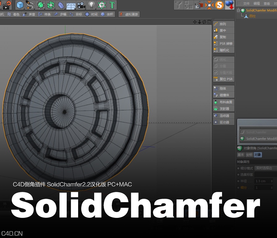Open the 编辑 menu in the object manager
277x238 pixels.
(257, 3)
